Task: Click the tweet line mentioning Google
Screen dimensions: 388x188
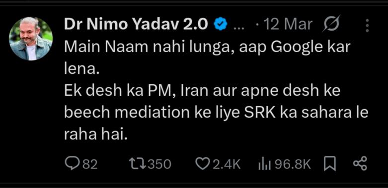Action: [x=208, y=48]
